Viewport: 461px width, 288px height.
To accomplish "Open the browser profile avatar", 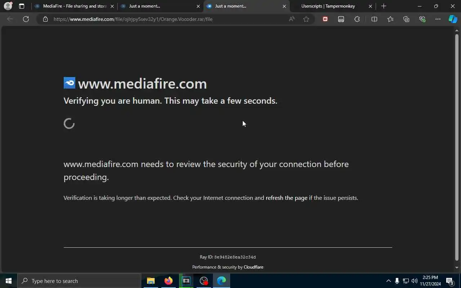I will click(8, 6).
